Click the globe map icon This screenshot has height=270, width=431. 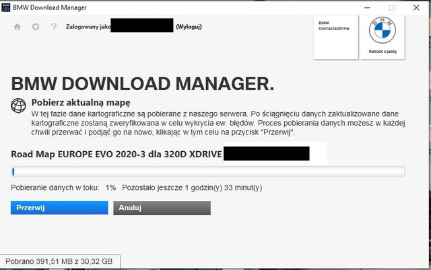[x=18, y=105]
